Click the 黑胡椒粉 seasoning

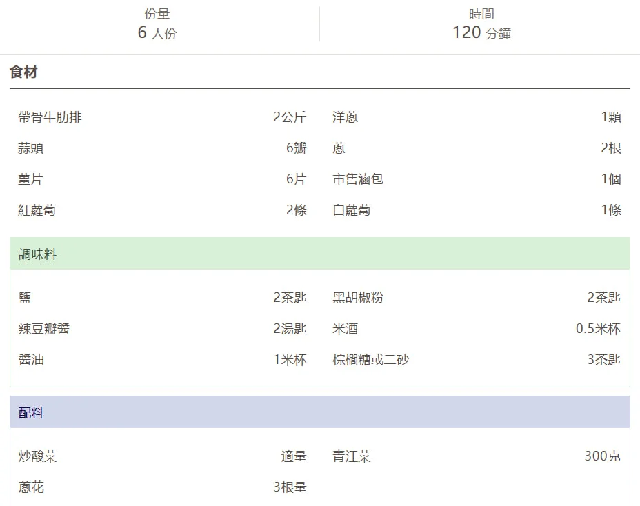pos(358,298)
